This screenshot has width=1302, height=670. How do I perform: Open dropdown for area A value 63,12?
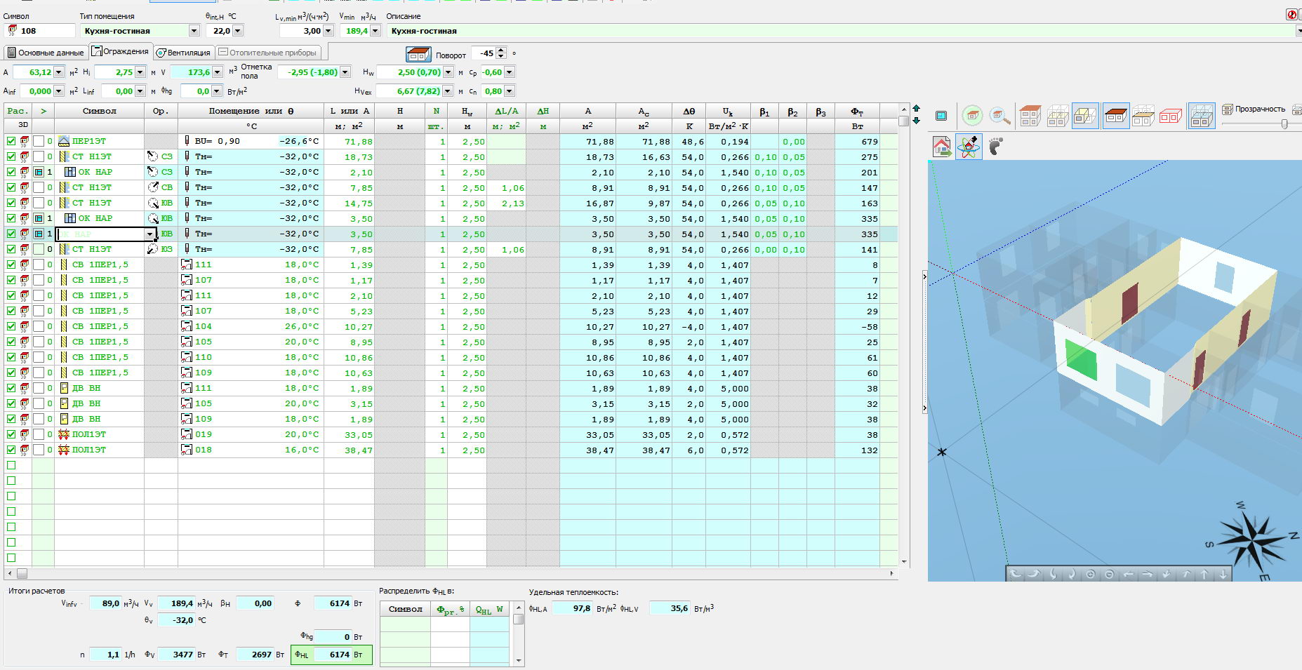58,72
